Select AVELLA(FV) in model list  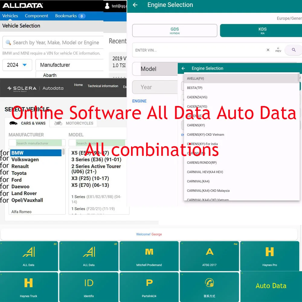coord(241,79)
